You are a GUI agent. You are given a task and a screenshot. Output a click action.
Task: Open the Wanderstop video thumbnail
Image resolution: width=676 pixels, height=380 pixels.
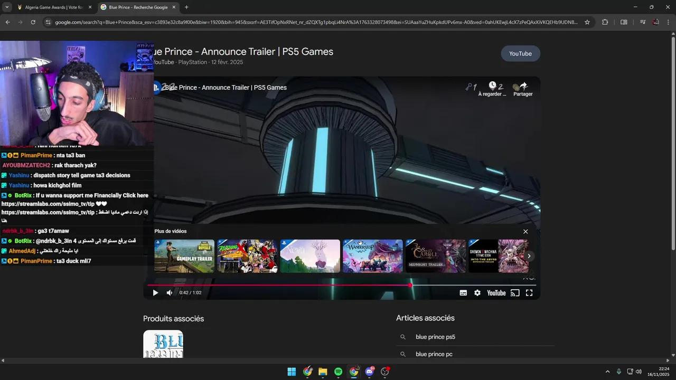point(373,256)
